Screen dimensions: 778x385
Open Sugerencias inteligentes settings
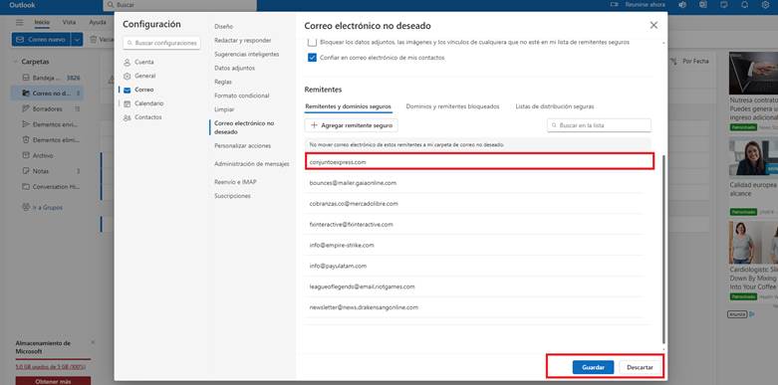pos(247,54)
